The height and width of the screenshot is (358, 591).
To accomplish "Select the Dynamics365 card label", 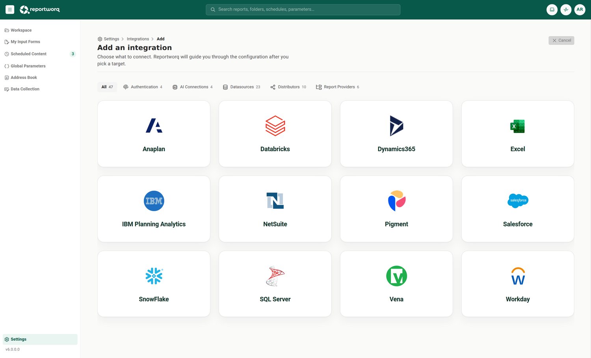I will click(396, 149).
